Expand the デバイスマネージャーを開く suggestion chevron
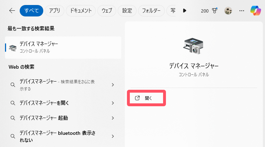This screenshot has width=265, height=147. 113,103
